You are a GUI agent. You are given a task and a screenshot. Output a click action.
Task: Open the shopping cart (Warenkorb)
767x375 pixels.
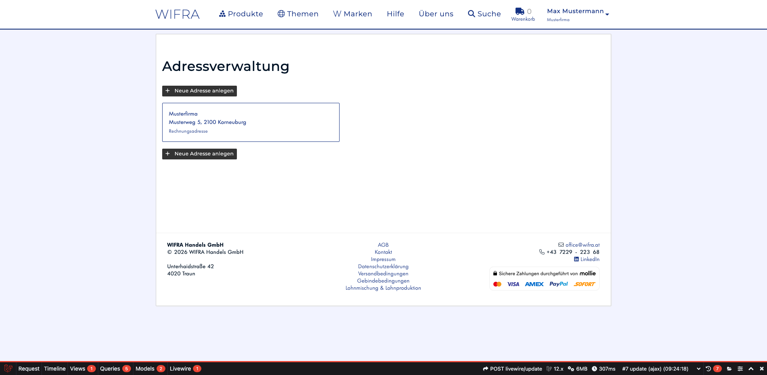coord(523,14)
